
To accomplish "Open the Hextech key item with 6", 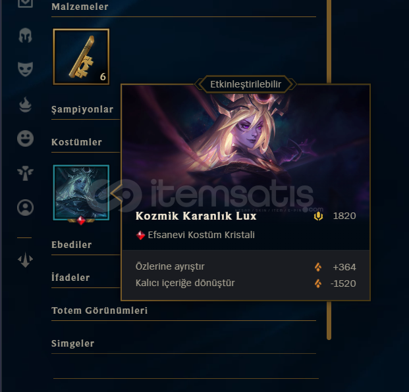I will click(x=81, y=57).
